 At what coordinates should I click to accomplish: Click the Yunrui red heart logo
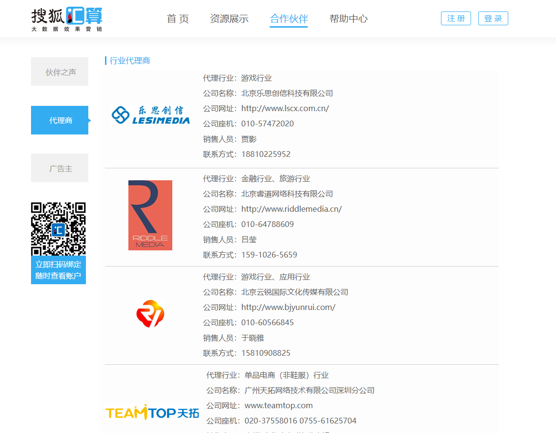point(150,314)
